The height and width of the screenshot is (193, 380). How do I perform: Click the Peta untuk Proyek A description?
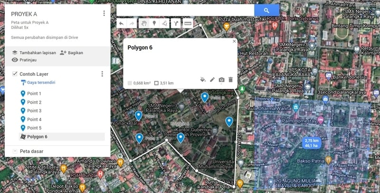click(x=30, y=22)
